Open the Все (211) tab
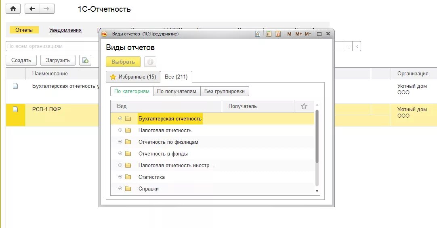 coord(176,77)
